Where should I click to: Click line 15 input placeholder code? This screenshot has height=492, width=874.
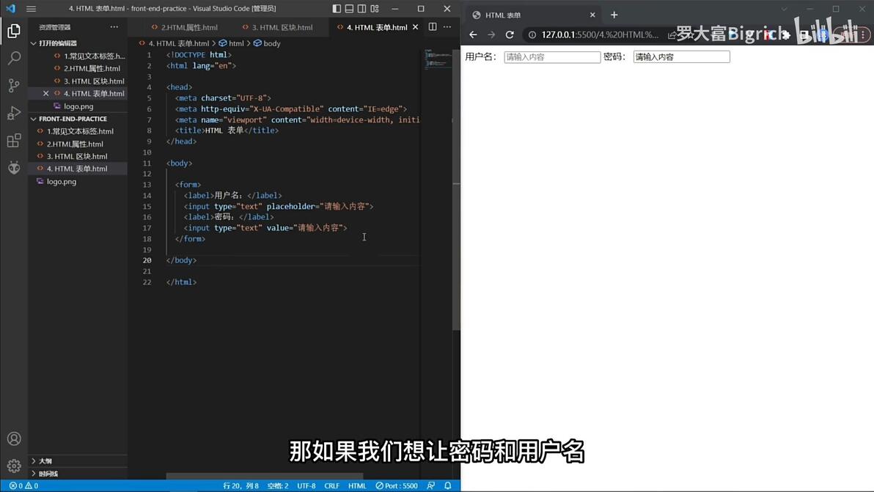pos(279,206)
